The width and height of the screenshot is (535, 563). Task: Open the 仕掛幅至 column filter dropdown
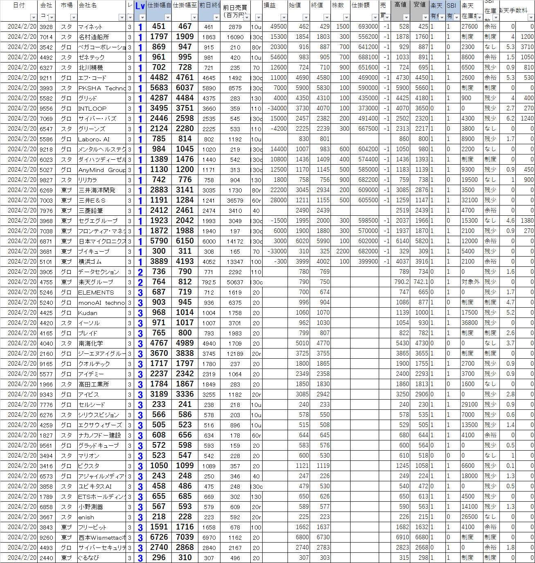pos(194,17)
